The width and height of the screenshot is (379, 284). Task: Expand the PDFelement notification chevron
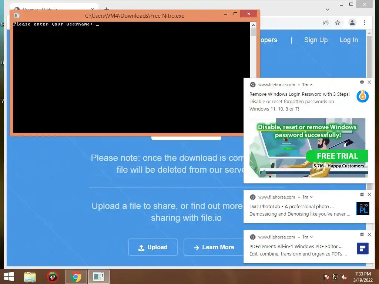tap(311, 237)
